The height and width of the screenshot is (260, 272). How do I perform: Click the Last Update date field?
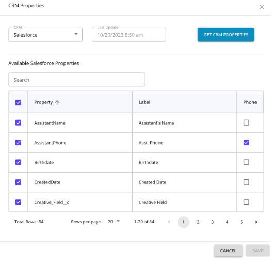coord(129,35)
